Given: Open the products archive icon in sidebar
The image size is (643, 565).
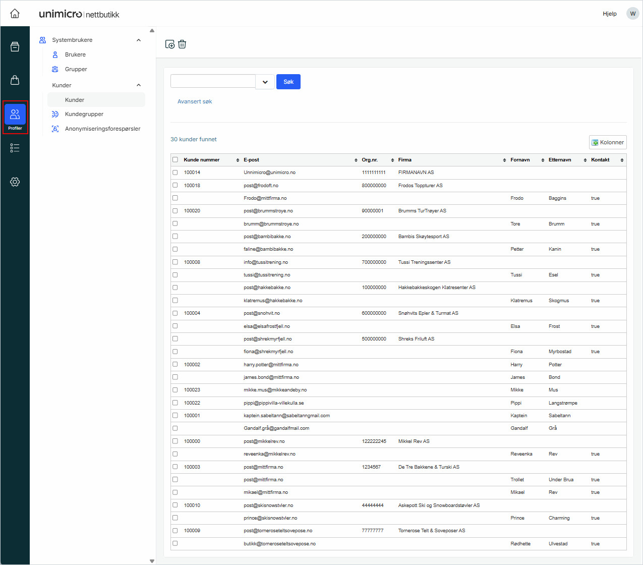Looking at the screenshot, I should coord(15,47).
